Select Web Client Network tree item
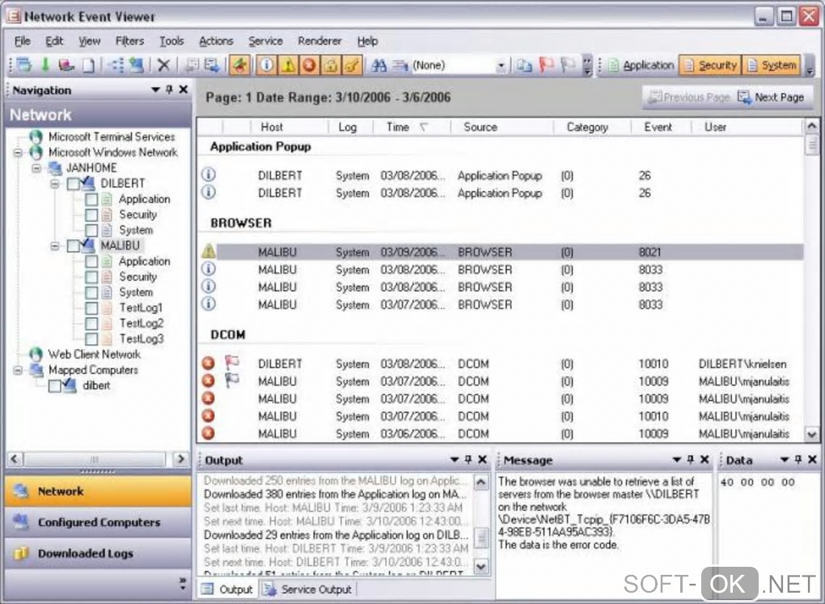 pyautogui.click(x=94, y=355)
